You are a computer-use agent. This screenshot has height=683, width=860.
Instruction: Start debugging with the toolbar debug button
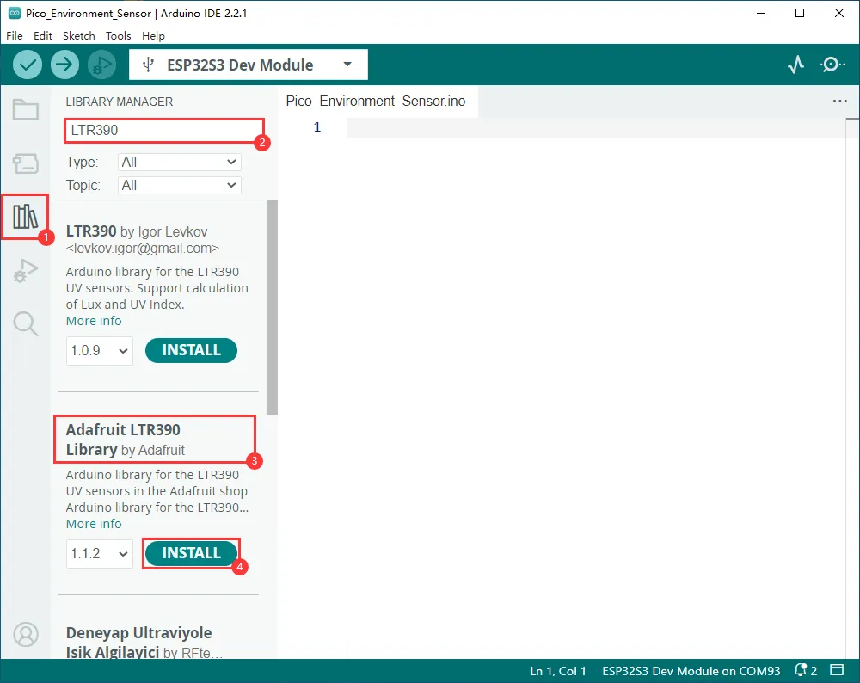[x=102, y=65]
